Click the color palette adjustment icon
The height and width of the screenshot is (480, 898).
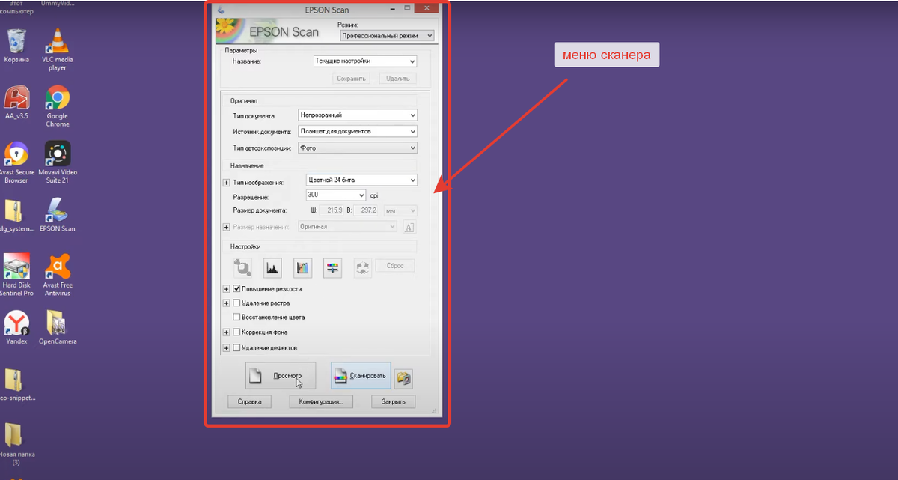pyautogui.click(x=362, y=267)
